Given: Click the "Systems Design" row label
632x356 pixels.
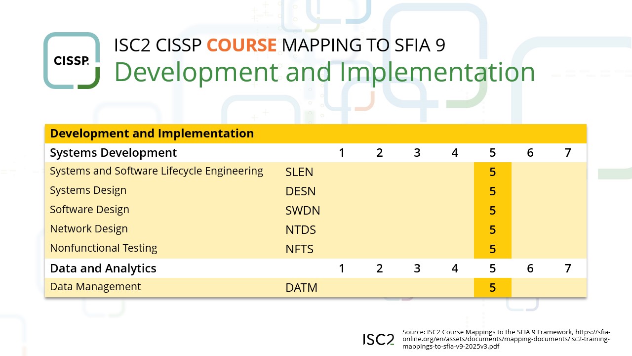Looking at the screenshot, I should (x=88, y=190).
